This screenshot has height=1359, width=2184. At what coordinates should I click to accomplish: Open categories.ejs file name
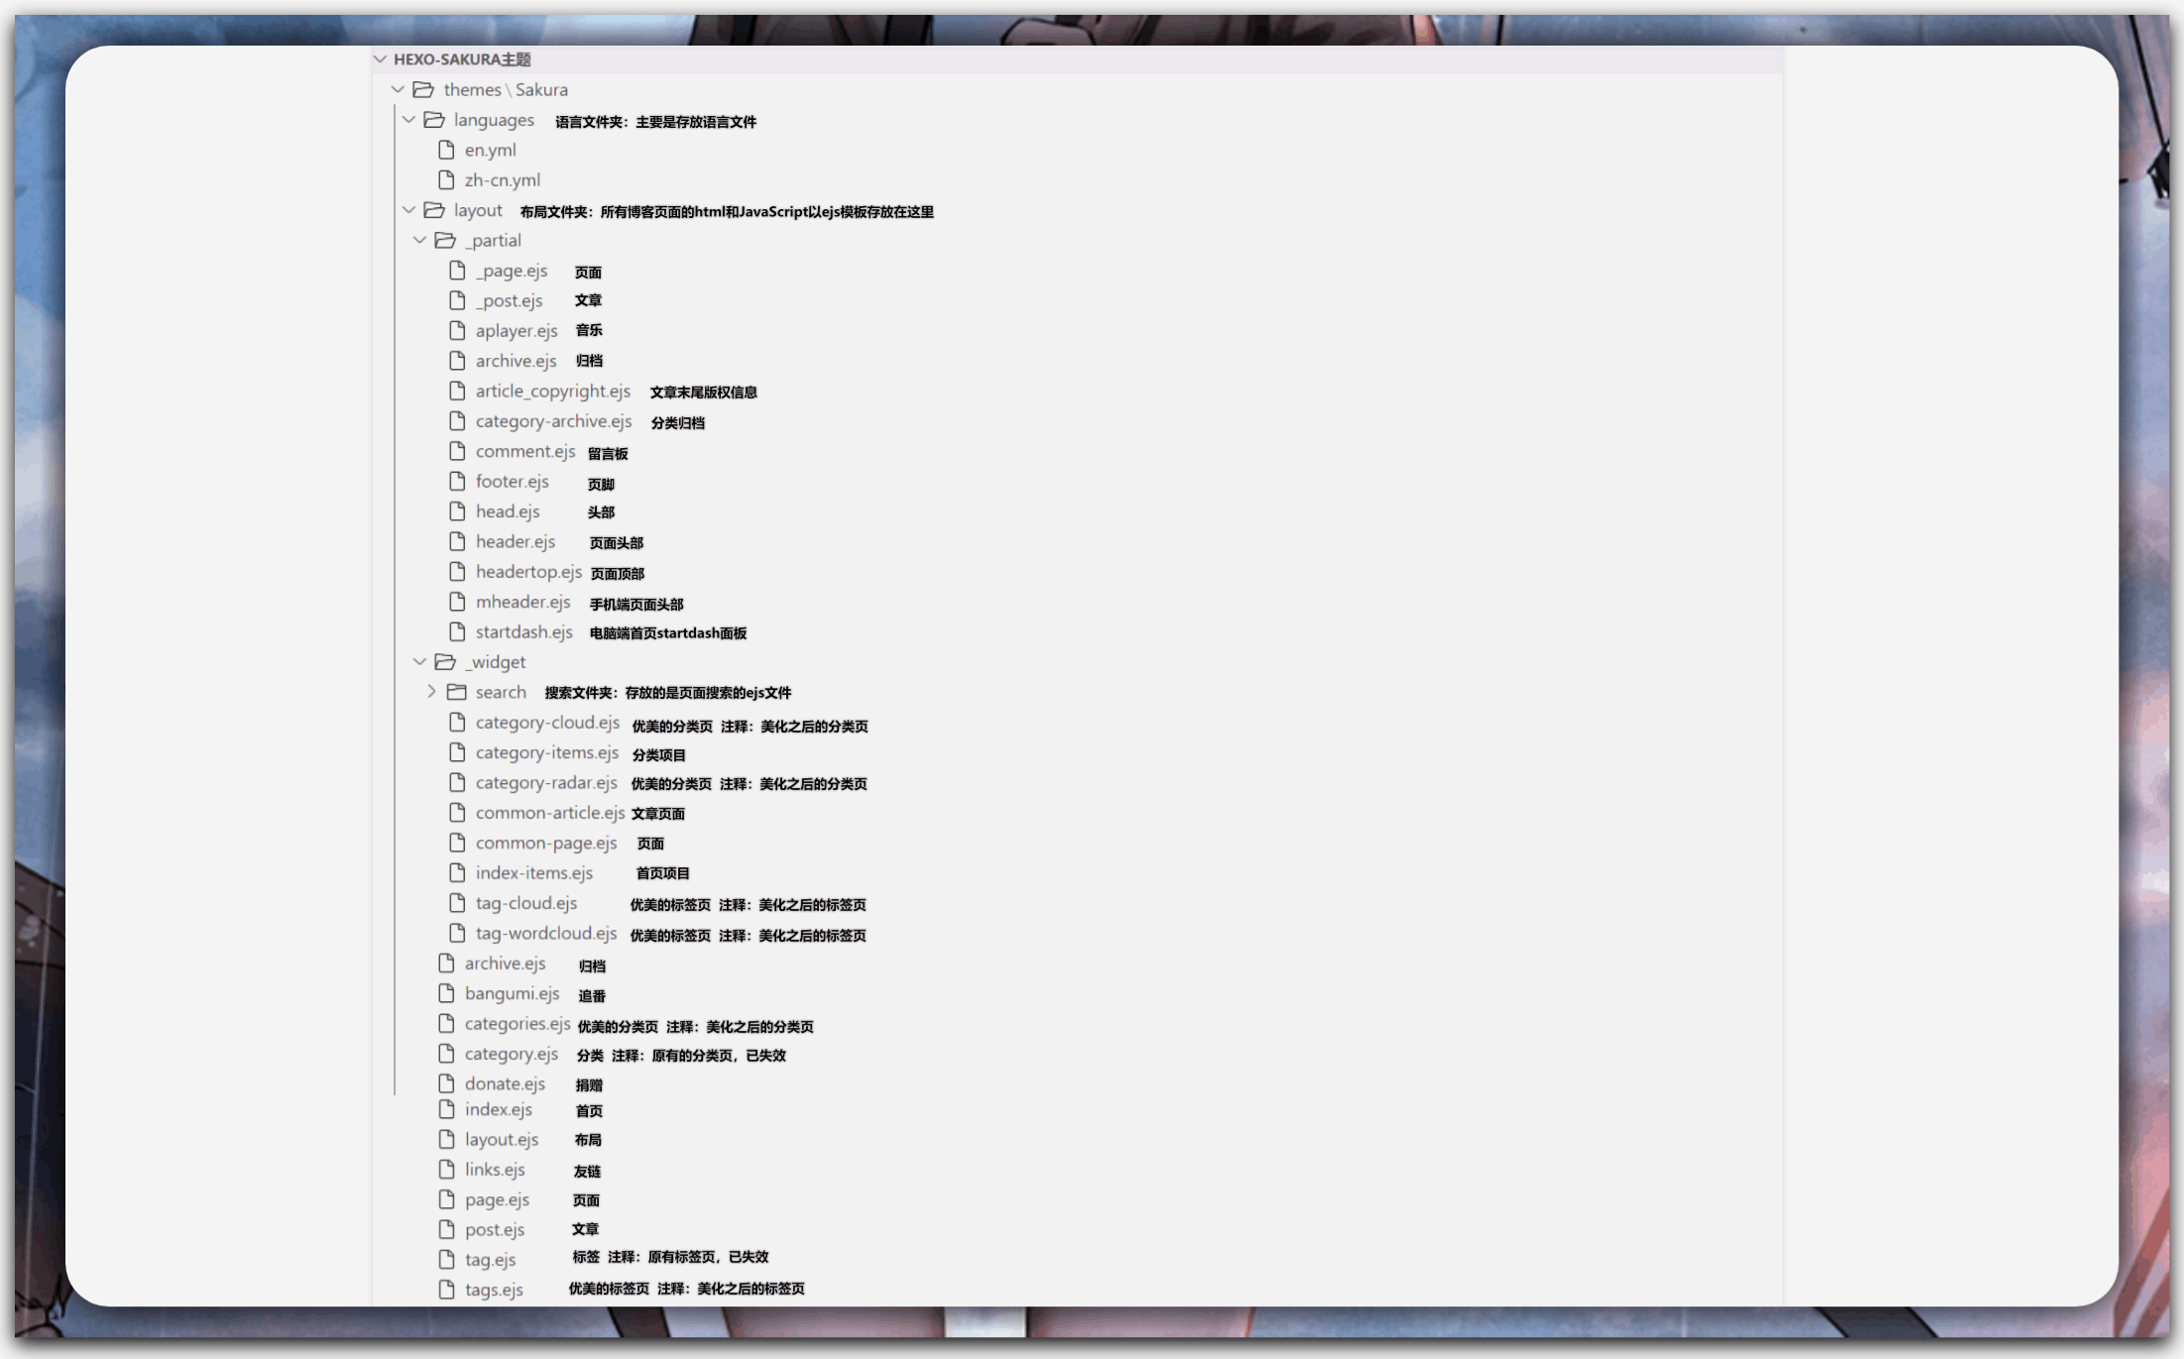[517, 1024]
